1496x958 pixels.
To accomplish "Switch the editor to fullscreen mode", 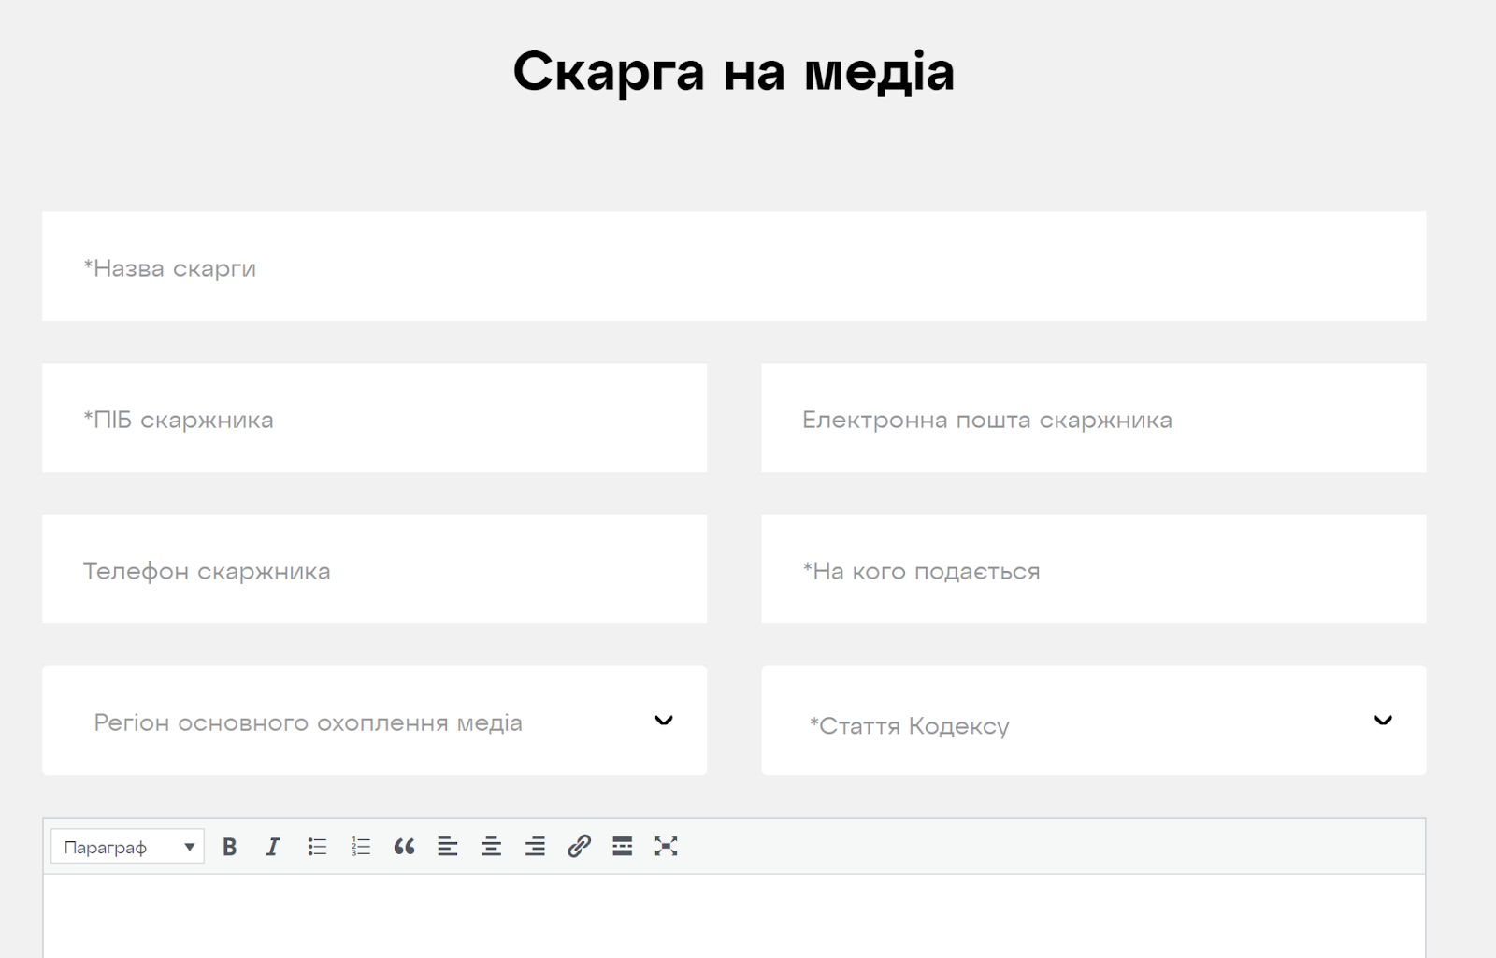I will tap(666, 847).
